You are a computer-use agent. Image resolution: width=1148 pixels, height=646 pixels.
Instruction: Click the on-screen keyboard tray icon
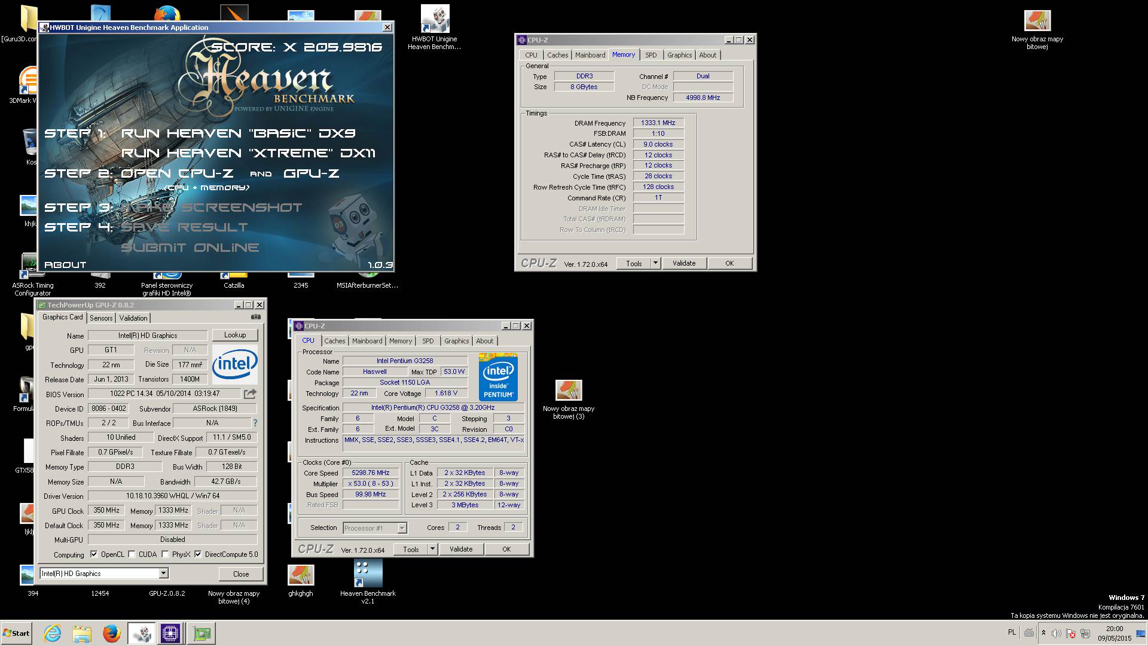point(1029,632)
